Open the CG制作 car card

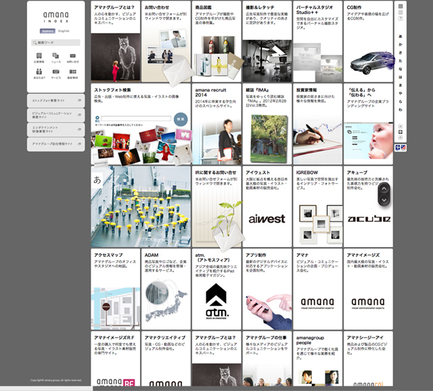point(368,41)
